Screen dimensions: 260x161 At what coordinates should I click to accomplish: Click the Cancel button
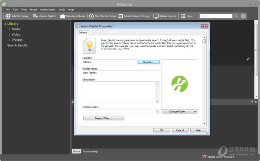tap(180, 130)
